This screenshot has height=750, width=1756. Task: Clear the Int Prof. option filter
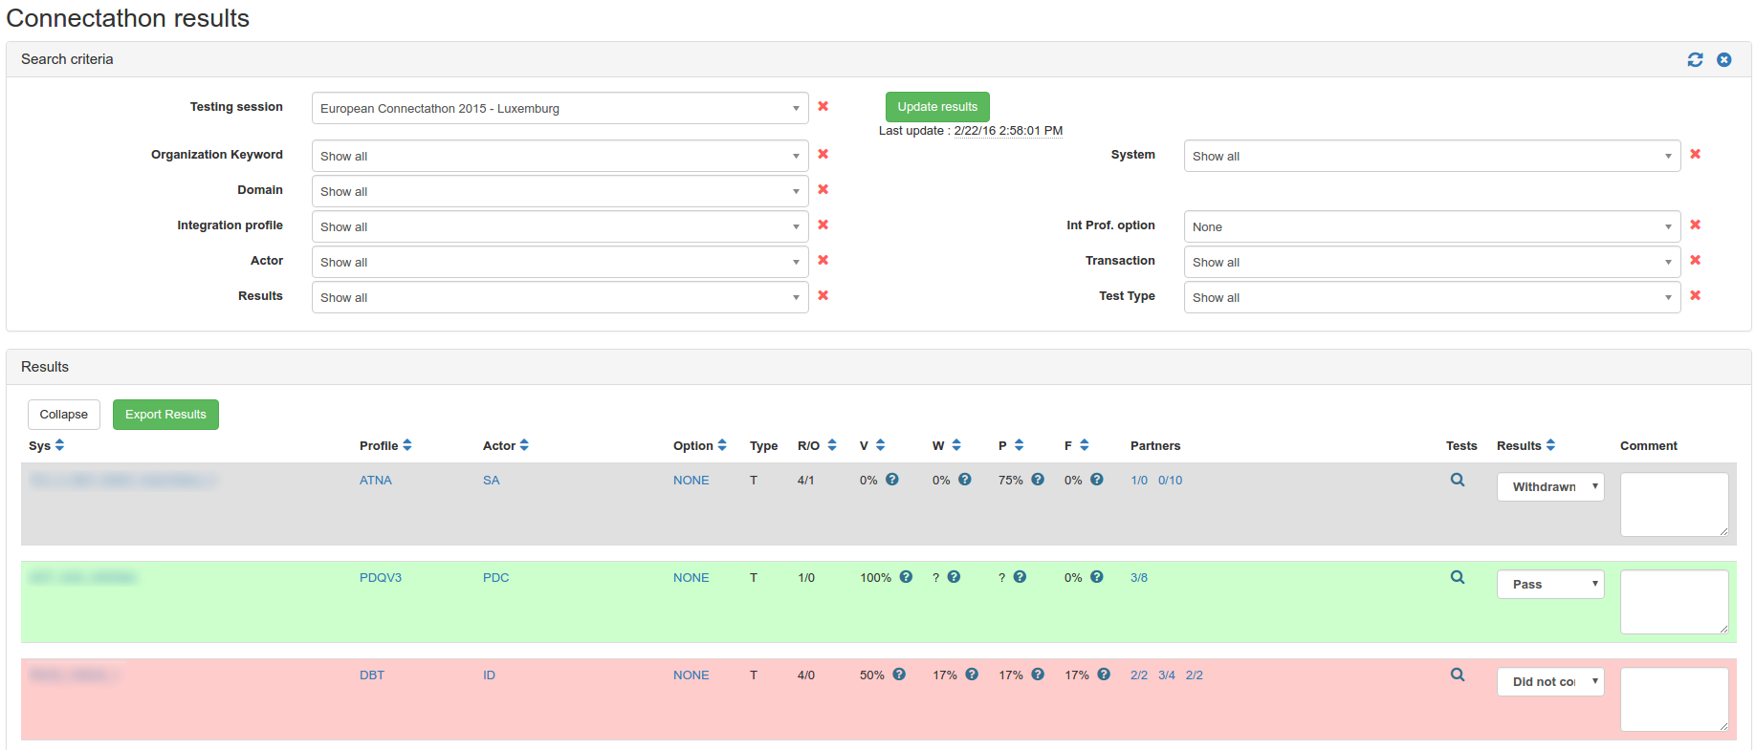click(1695, 225)
